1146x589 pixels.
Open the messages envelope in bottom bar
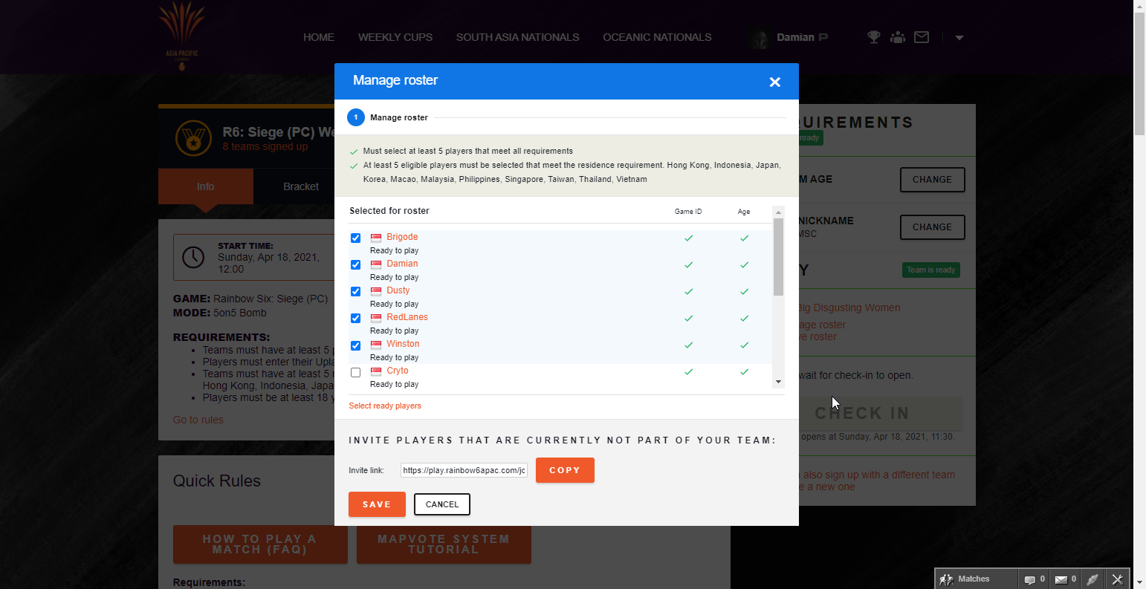pyautogui.click(x=1061, y=579)
